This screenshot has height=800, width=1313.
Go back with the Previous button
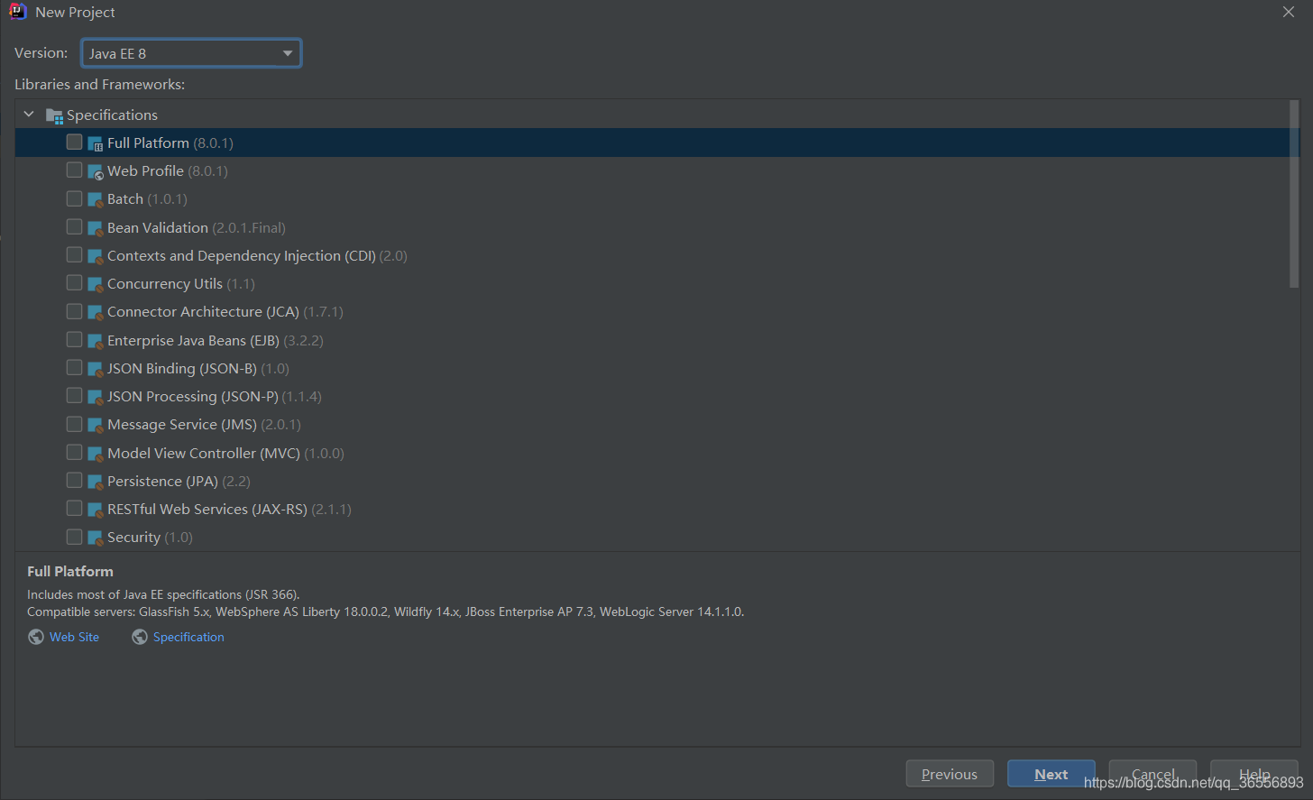pyautogui.click(x=950, y=774)
